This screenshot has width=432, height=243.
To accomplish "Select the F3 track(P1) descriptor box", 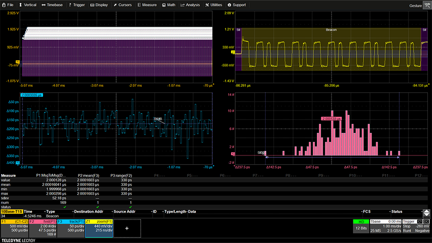I will 70,227.
